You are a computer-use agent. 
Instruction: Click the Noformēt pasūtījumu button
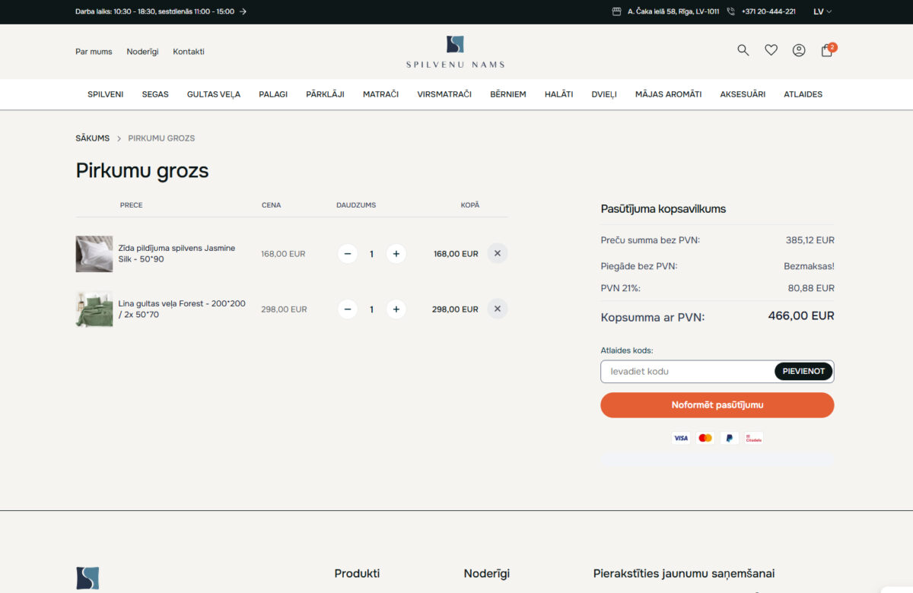(x=717, y=404)
